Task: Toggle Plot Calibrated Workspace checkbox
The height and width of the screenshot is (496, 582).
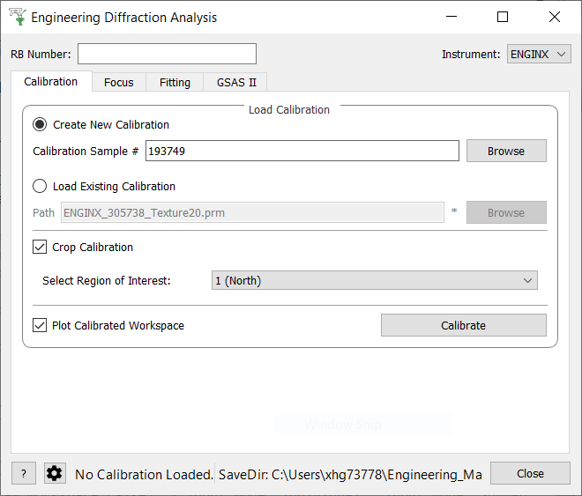Action: (40, 325)
